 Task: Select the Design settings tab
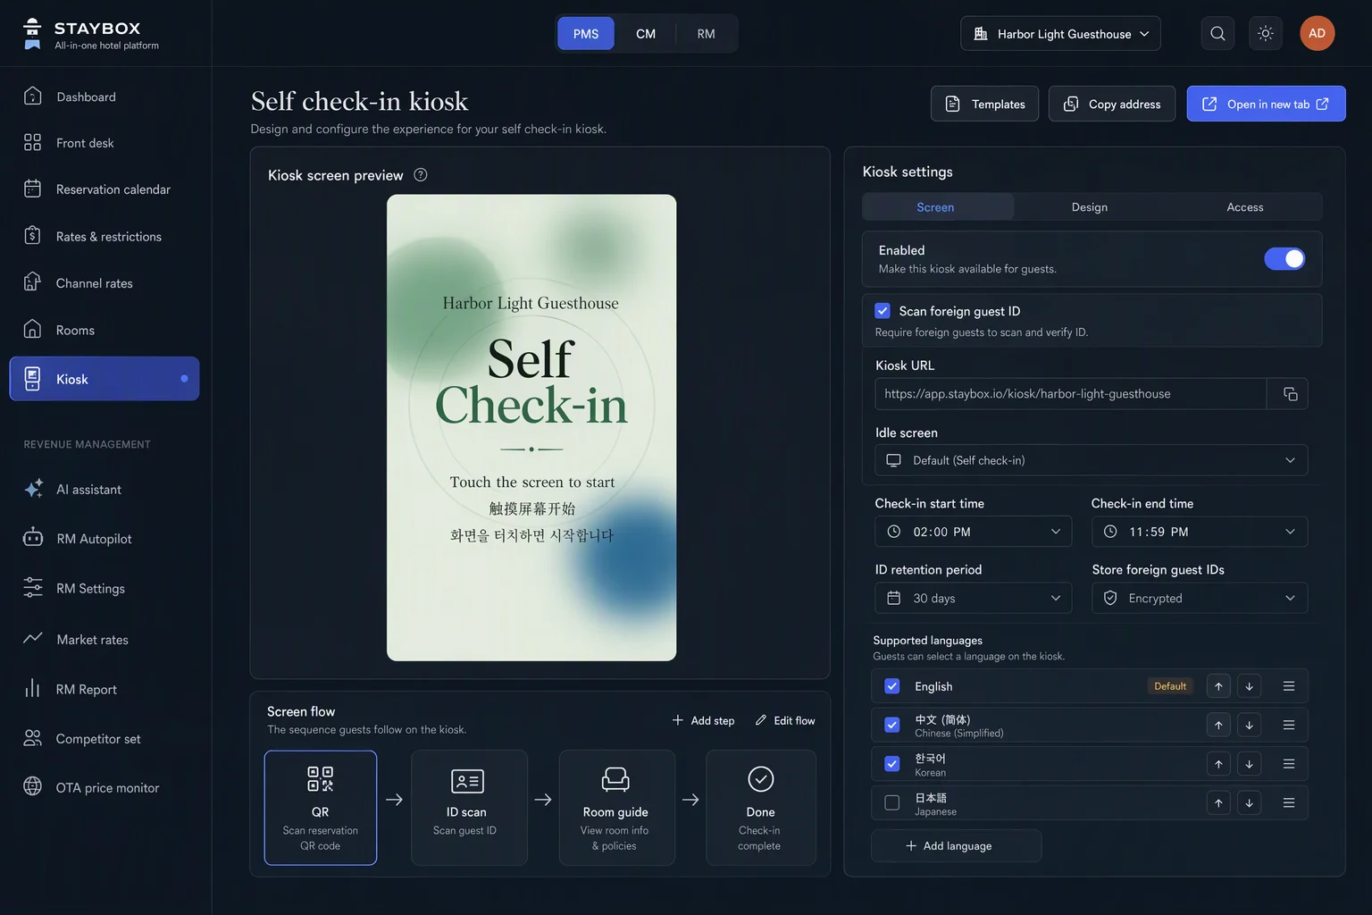coord(1090,206)
